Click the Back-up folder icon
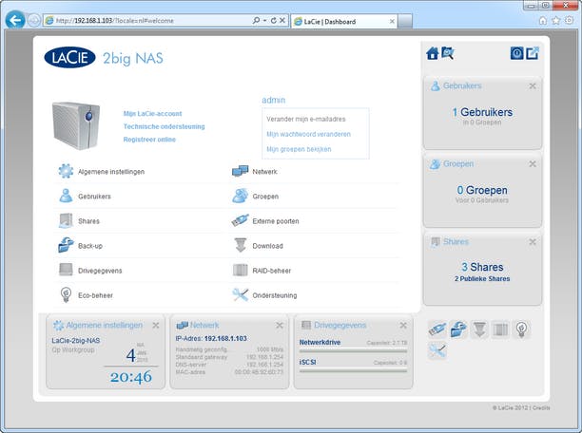The width and height of the screenshot is (582, 433). click(66, 245)
